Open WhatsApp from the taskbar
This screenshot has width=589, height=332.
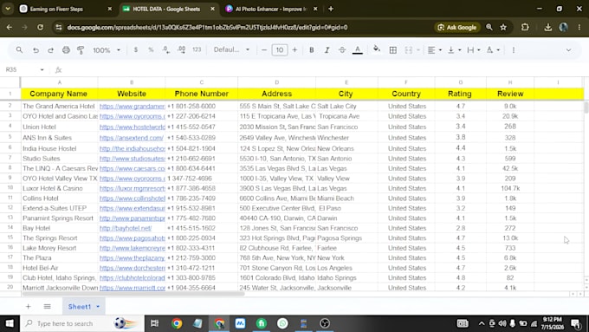pos(282,323)
